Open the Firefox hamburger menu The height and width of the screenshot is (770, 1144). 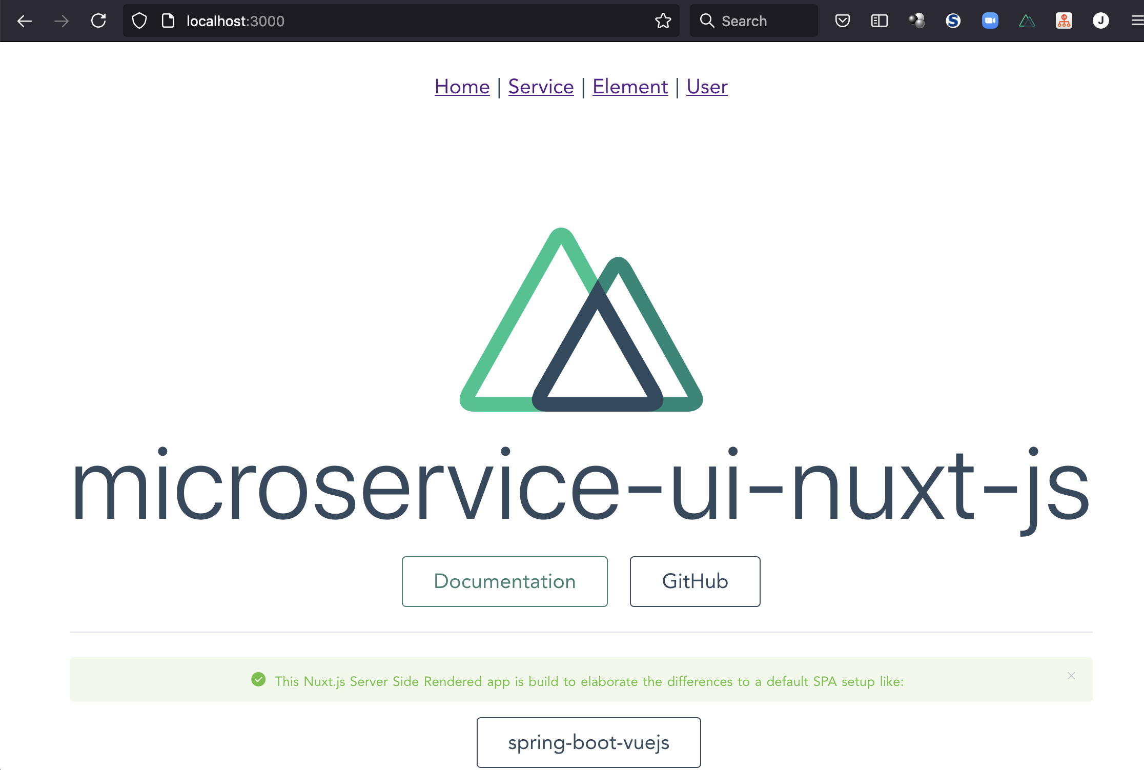point(1137,21)
